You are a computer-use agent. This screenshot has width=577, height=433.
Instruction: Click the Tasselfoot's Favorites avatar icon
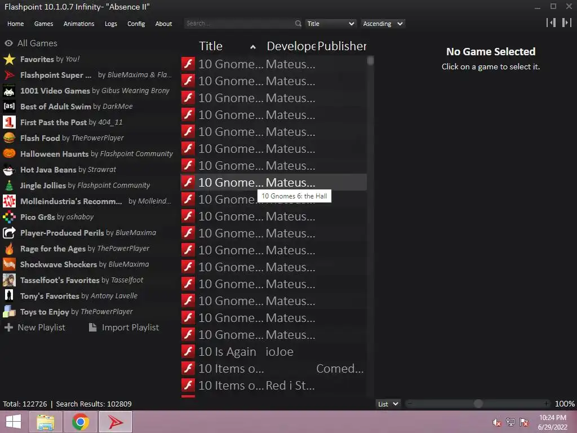tap(9, 280)
